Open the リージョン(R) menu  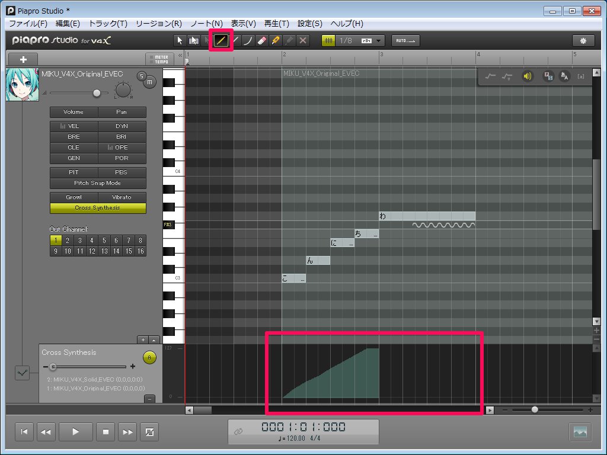click(159, 24)
